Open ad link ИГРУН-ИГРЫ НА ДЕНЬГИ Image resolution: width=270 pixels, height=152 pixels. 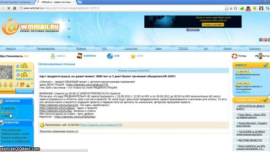251,107
